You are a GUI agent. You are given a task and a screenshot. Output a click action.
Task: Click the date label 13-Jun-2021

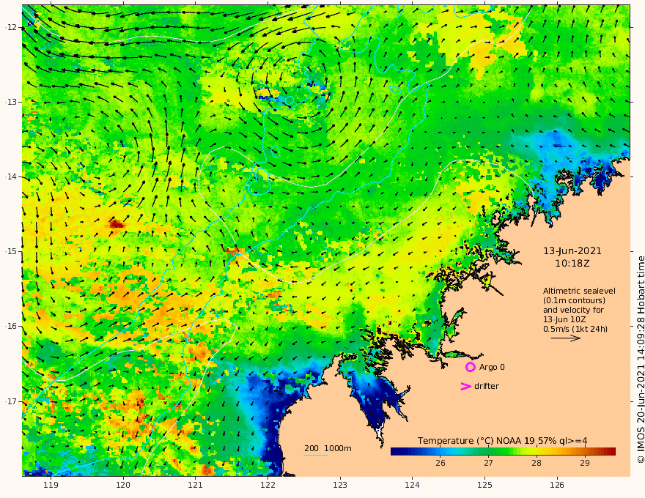[x=572, y=251]
